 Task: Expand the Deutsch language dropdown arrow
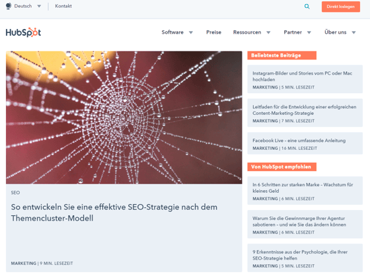coord(39,7)
